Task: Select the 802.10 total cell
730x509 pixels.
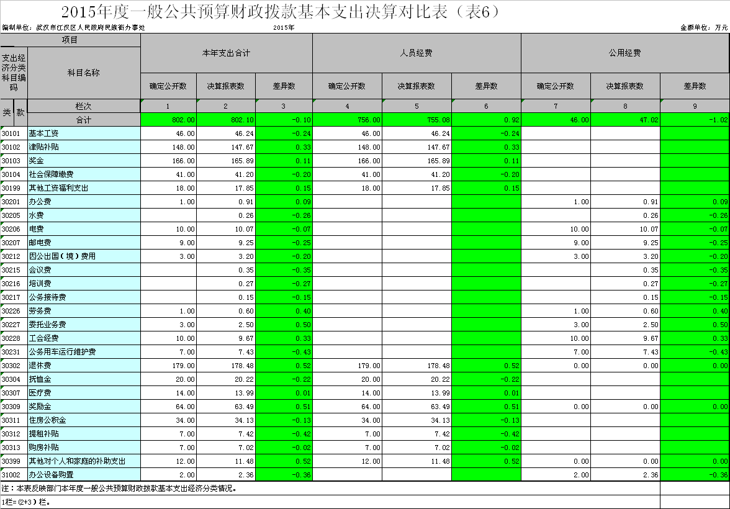Action: 227,119
